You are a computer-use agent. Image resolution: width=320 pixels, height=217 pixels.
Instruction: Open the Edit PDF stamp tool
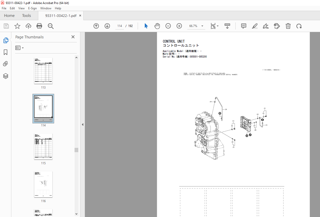click(277, 26)
